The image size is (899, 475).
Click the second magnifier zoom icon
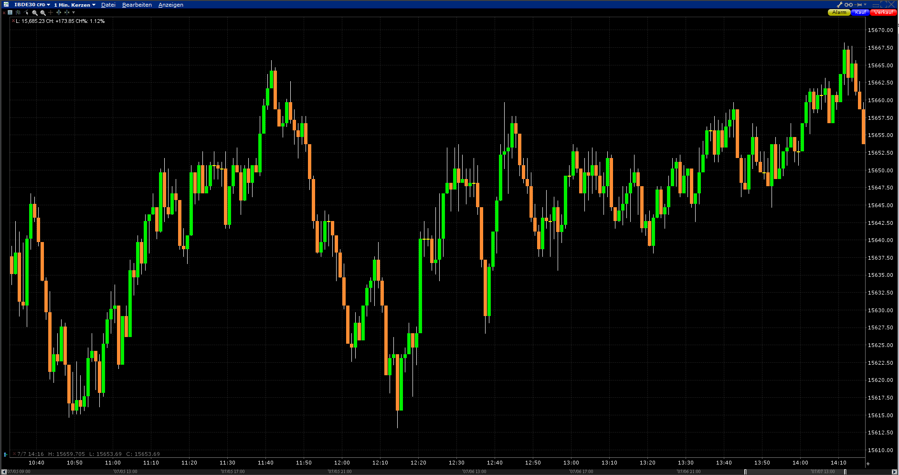click(43, 12)
